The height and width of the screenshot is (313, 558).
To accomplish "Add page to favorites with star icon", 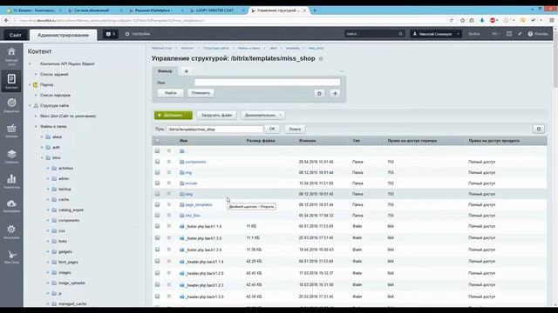I will coord(321,58).
